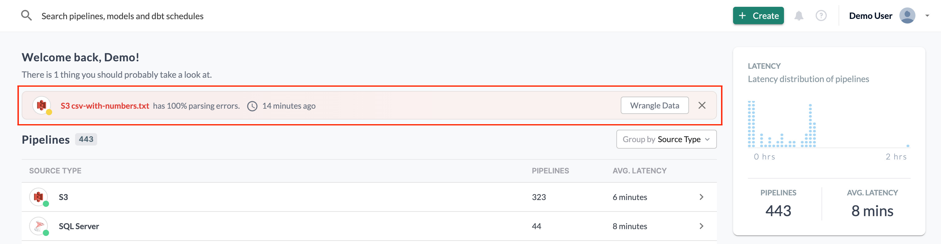Click the SQL Server source icon
The image size is (941, 244).
[x=38, y=226]
